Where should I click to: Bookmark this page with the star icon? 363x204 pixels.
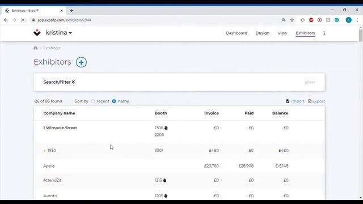pos(292,20)
